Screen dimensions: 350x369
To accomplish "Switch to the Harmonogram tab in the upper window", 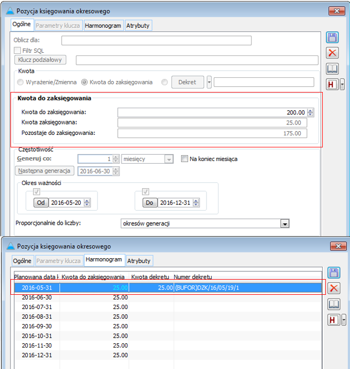I will [103, 25].
